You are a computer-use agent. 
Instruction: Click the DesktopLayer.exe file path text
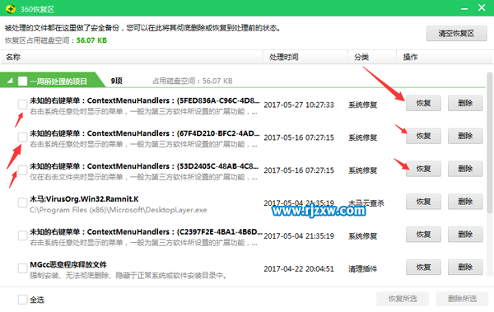tap(119, 210)
